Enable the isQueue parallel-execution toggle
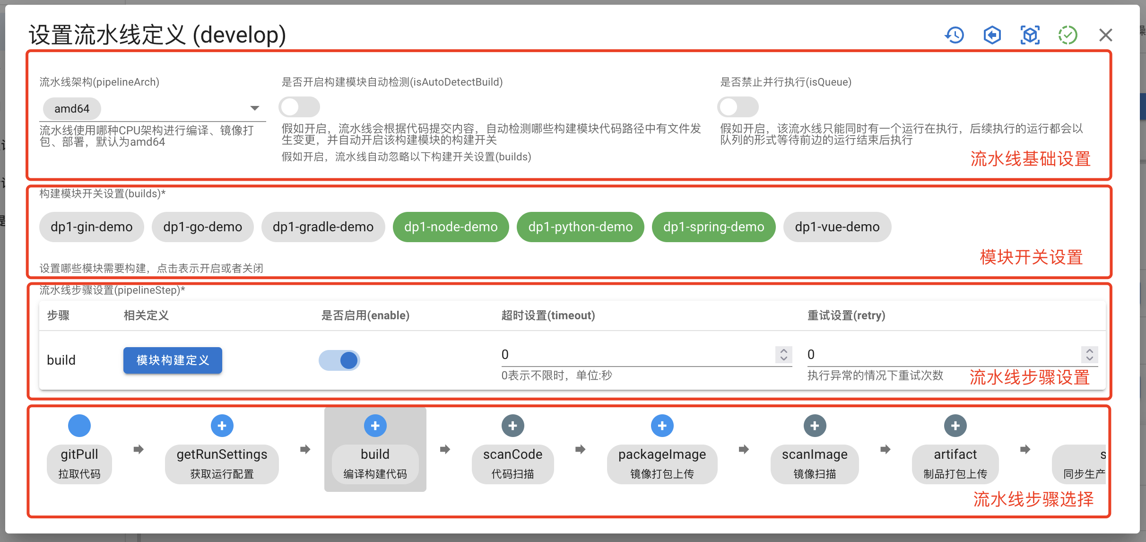 [x=738, y=107]
